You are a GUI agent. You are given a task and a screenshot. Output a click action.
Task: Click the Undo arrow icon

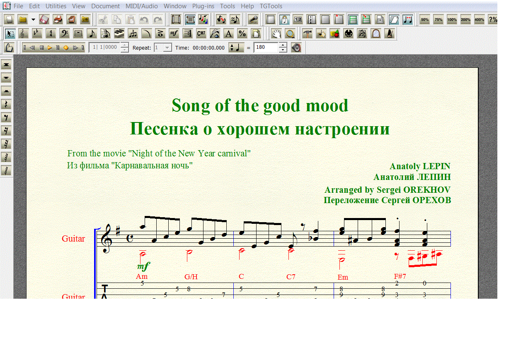click(144, 19)
